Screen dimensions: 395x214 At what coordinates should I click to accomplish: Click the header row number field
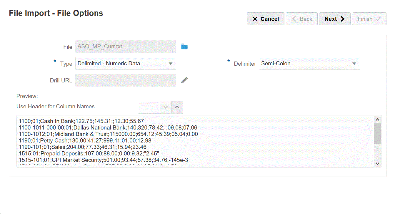coord(149,107)
